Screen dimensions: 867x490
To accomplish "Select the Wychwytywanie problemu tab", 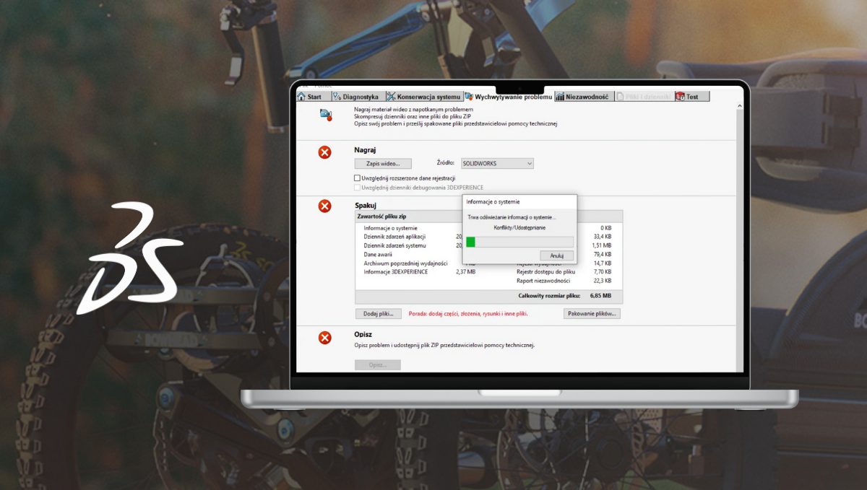I will 509,97.
